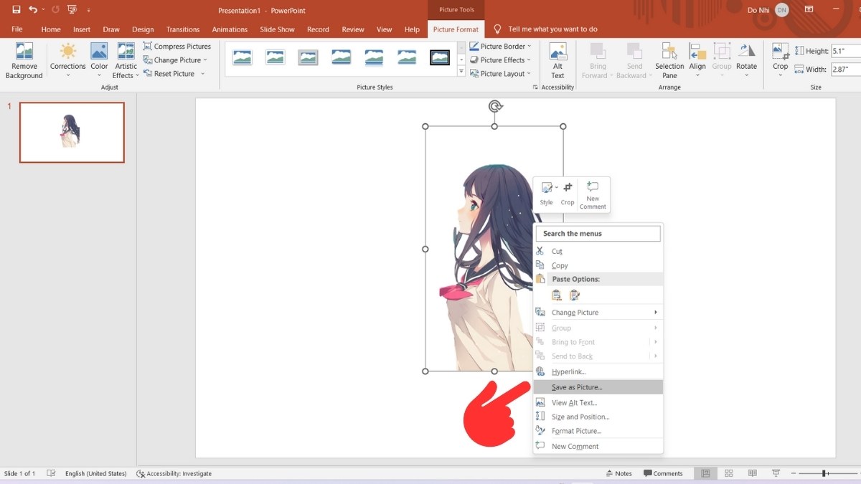Click the rotate handle above picture
The width and height of the screenshot is (861, 484).
point(495,106)
